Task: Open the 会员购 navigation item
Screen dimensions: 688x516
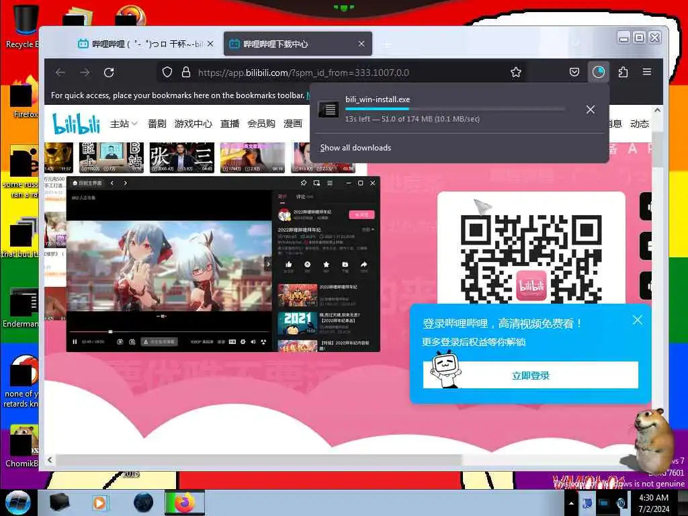Action: (x=261, y=124)
